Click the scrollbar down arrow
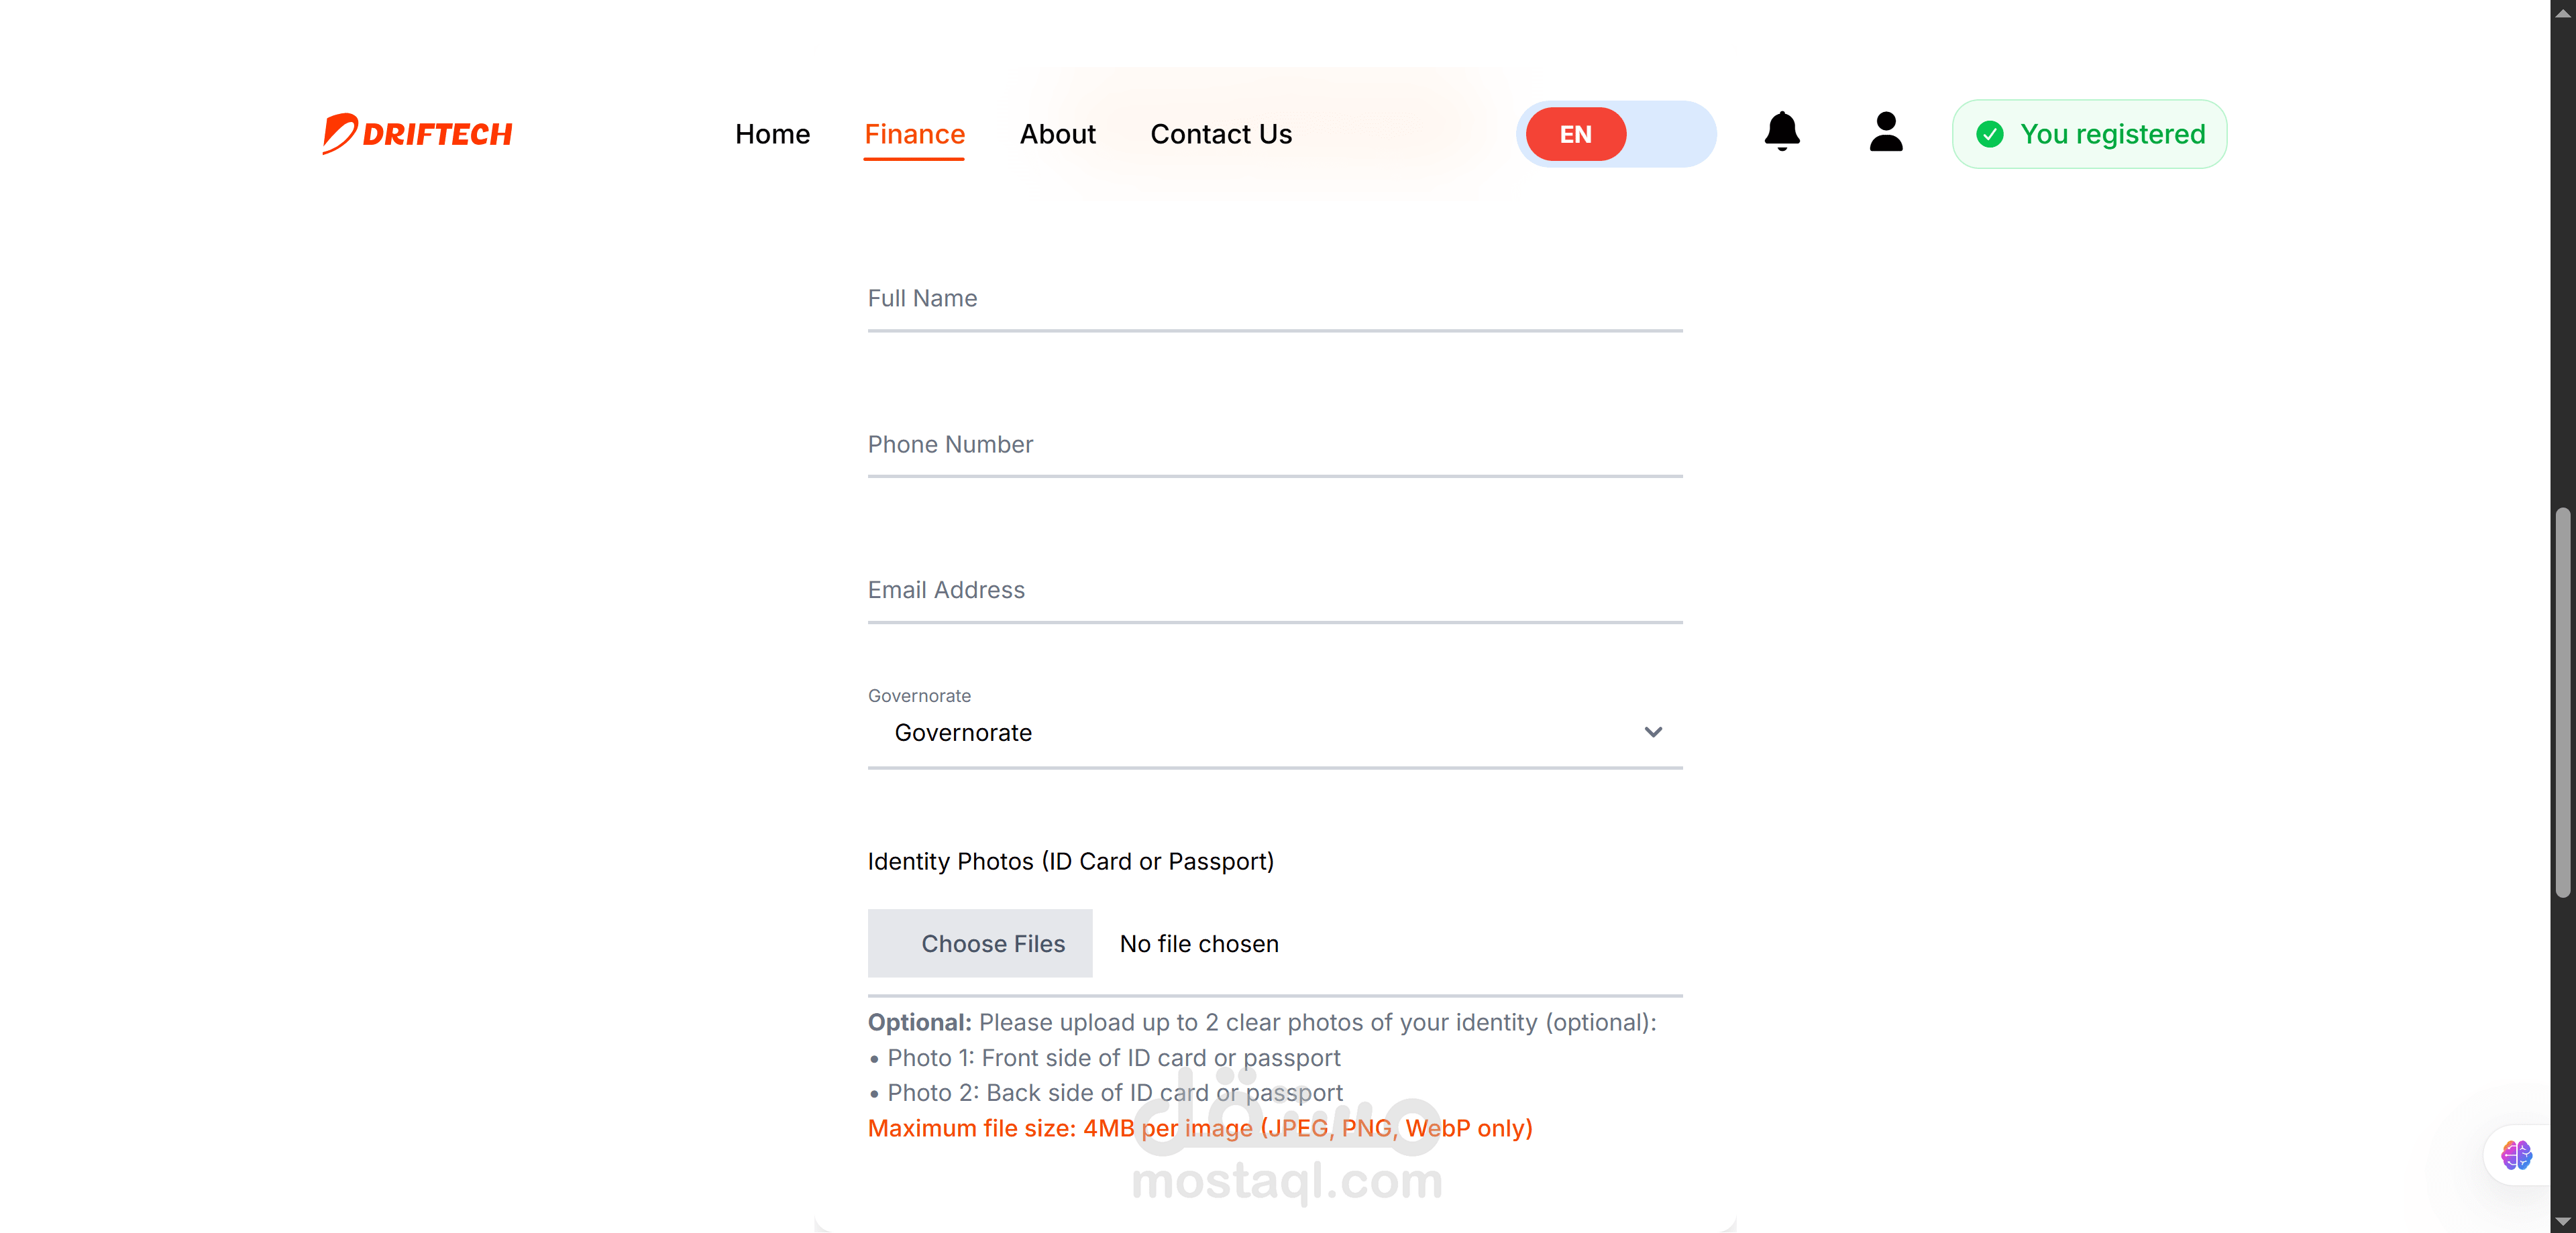The width and height of the screenshot is (2576, 1233). pyautogui.click(x=2562, y=1221)
